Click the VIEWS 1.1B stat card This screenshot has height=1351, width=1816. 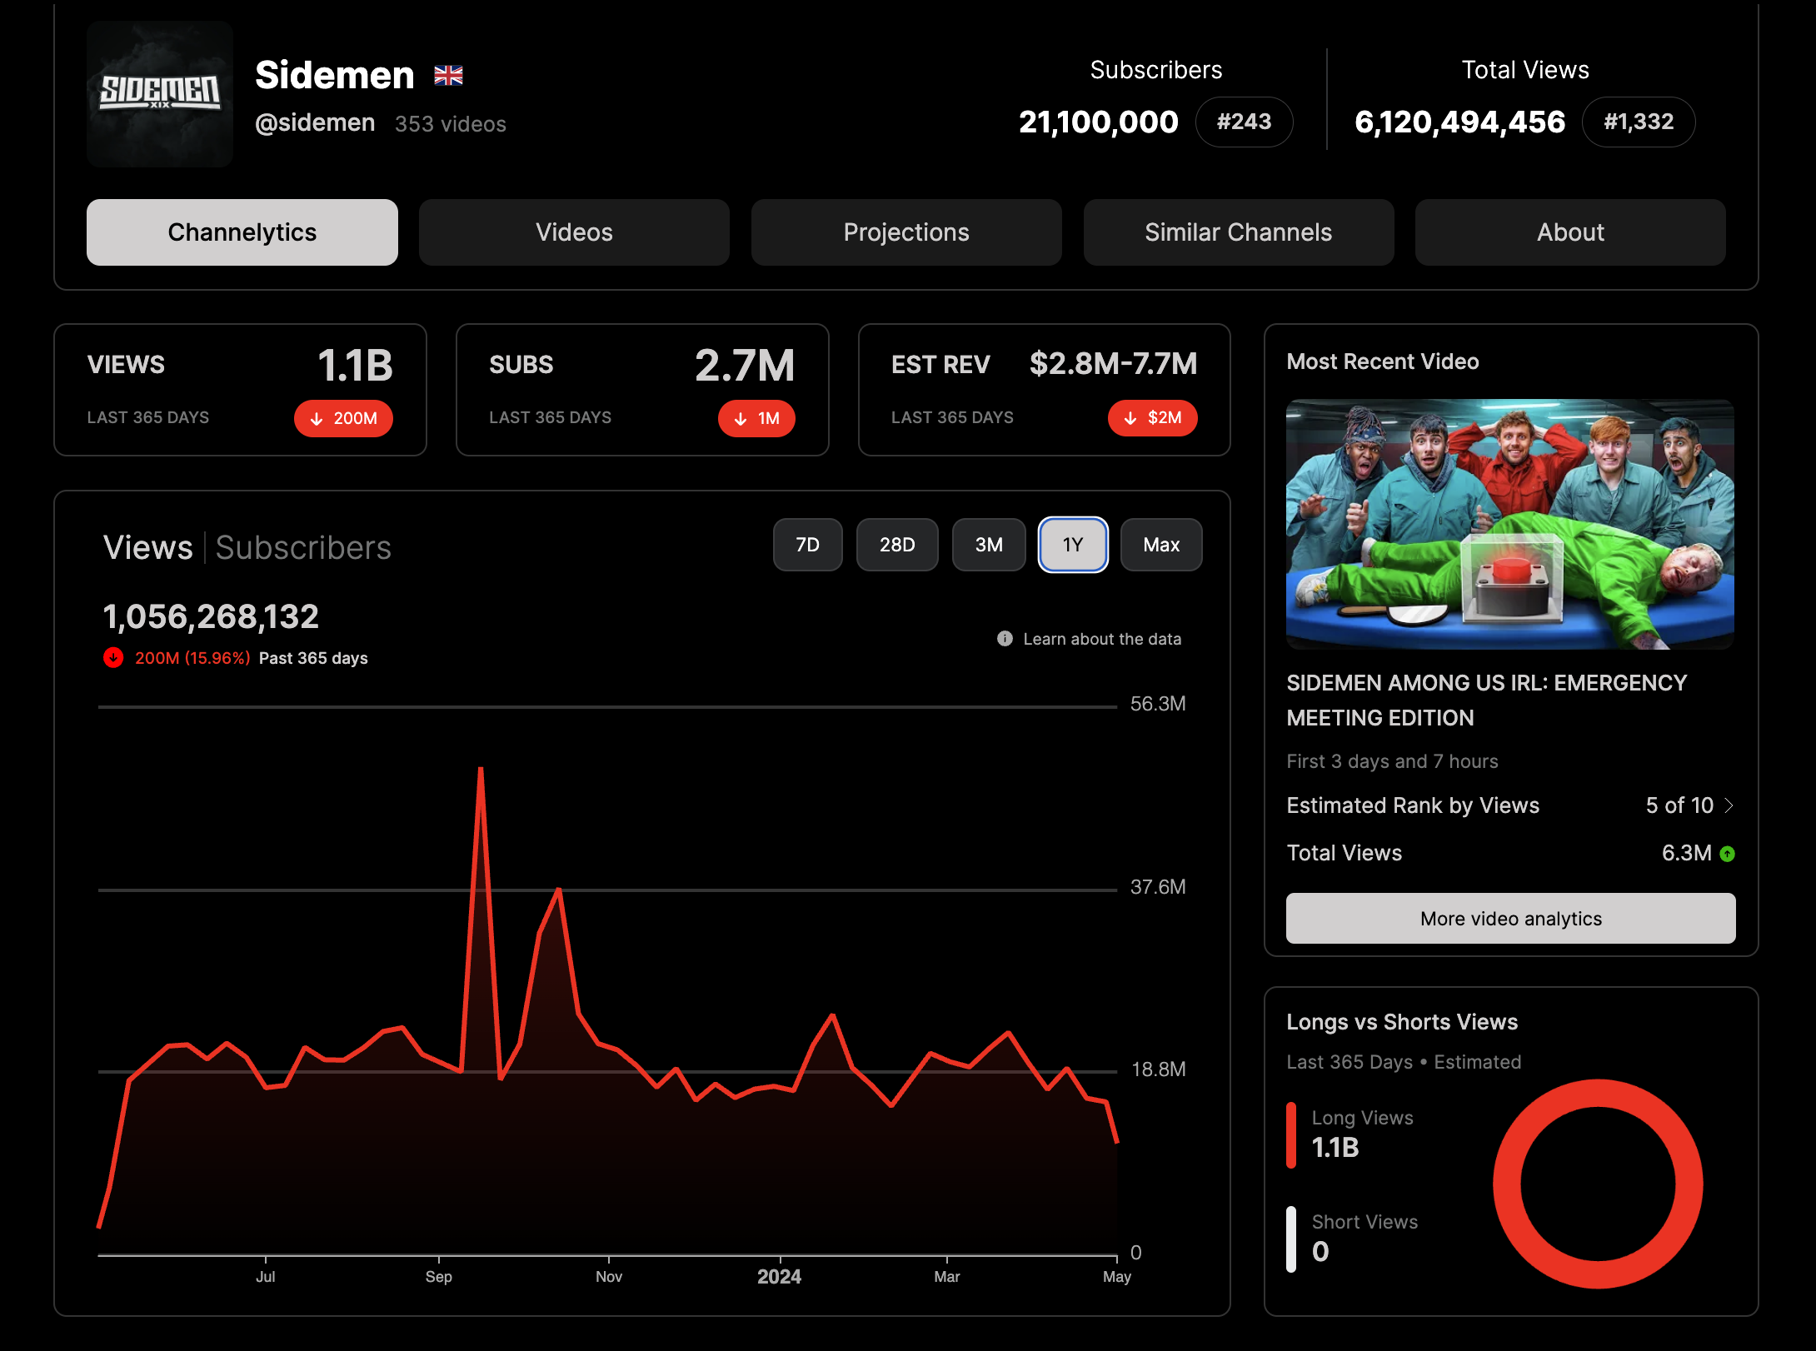pyautogui.click(x=240, y=390)
